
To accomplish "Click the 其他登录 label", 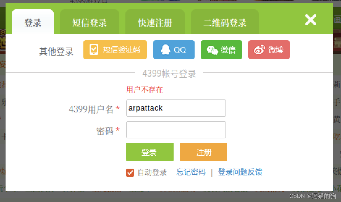I will point(56,52).
